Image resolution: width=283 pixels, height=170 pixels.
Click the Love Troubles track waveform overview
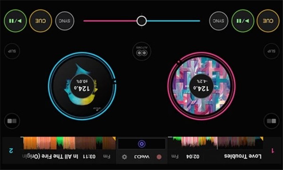[x=216, y=143]
